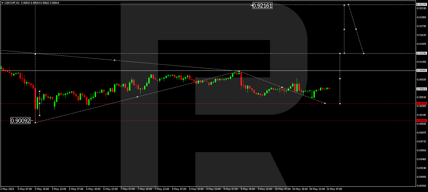Click the arrow marker on the descending trendline
Screen dimensions: 428x192
click(x=115, y=59)
